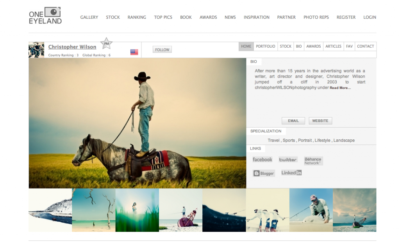Open Top Pics from navigation
The image size is (400, 244).
(x=163, y=17)
